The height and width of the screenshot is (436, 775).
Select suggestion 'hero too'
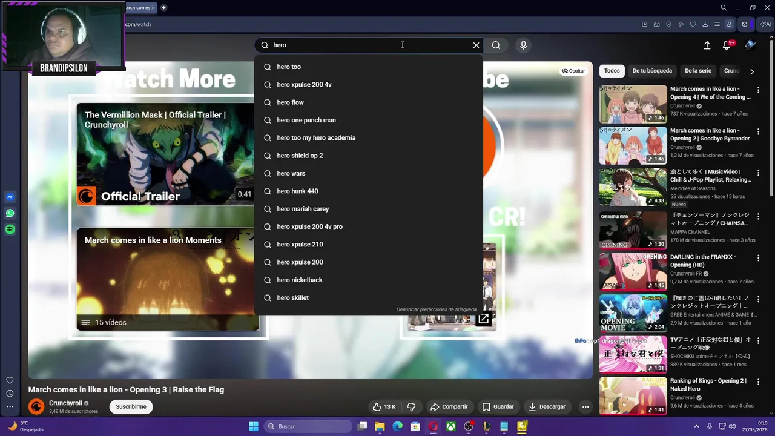369,67
